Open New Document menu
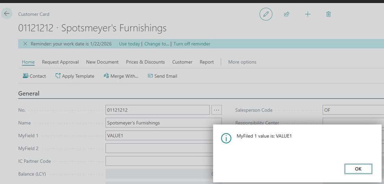Image resolution: width=384 pixels, height=184 pixels. pyautogui.click(x=102, y=62)
